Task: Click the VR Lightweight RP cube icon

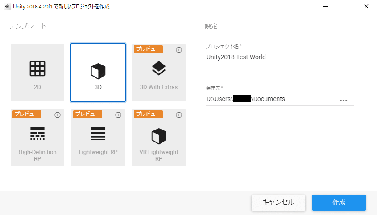Action: [x=159, y=136]
